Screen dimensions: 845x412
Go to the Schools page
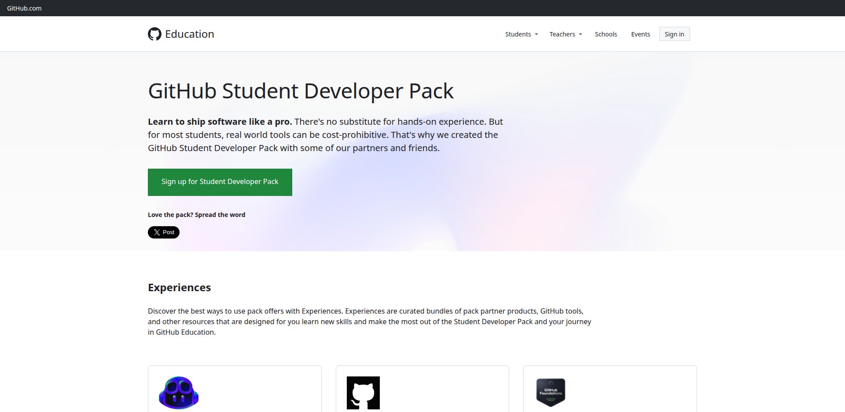(606, 34)
